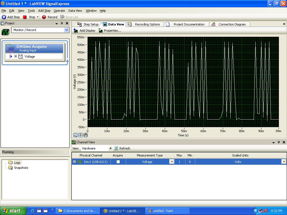287x215 pixels.
Task: Click the Measurement Type column header
Action: point(150,155)
